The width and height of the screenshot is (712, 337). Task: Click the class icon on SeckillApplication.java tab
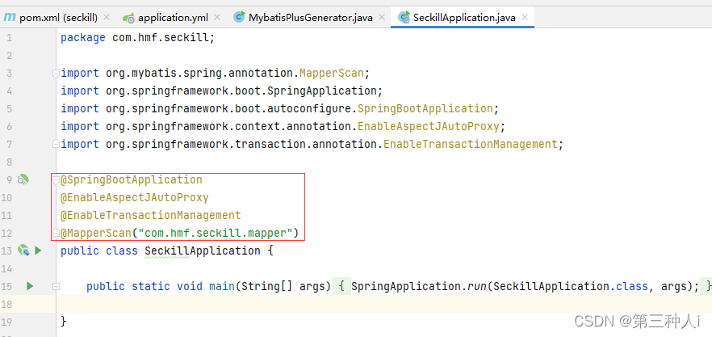tap(404, 17)
